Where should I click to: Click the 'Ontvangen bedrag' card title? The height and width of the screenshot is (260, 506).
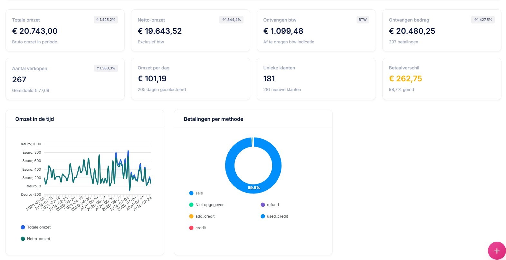409,20
